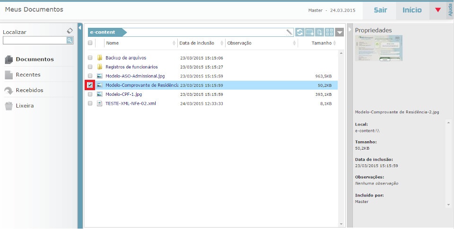
Task: Click the new folder icon in the toolbar
Action: [310, 33]
